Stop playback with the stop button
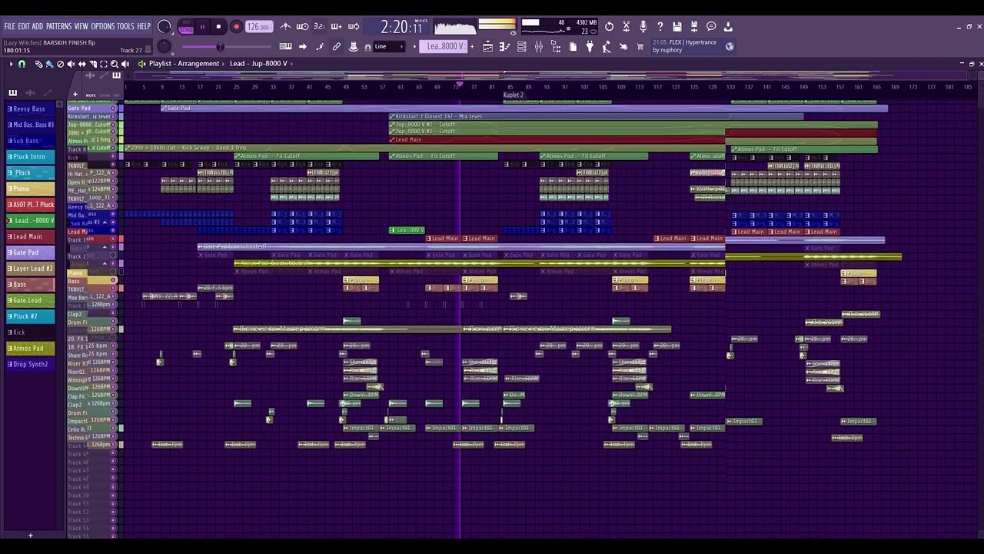The image size is (984, 554). 219,27
